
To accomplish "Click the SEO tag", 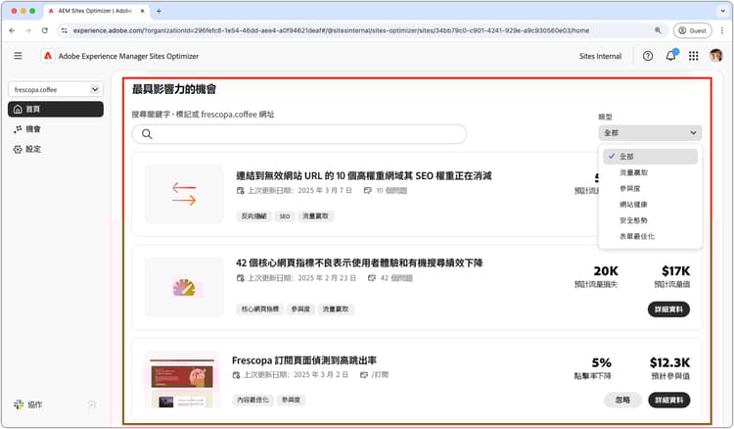I will click(285, 215).
